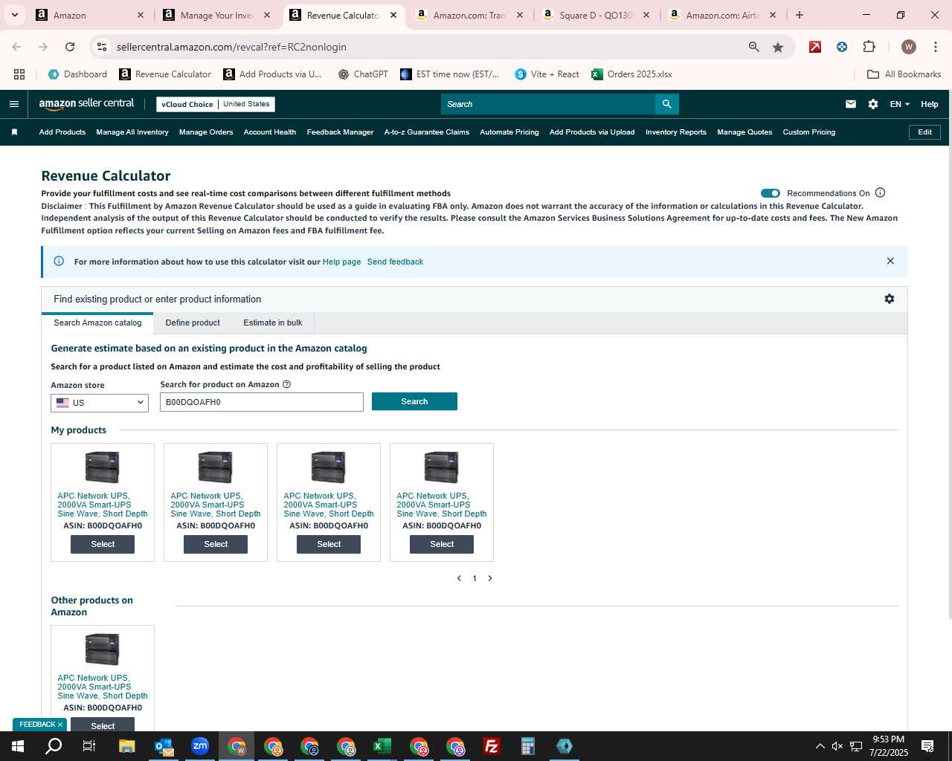Open Custom Pricing menu item

point(809,132)
